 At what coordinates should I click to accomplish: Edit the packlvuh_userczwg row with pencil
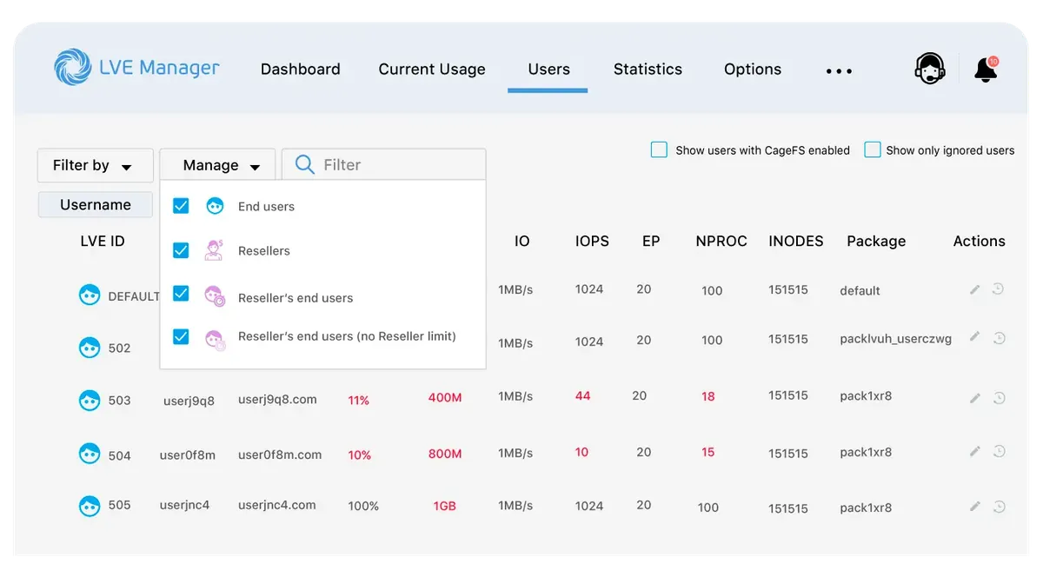click(975, 337)
